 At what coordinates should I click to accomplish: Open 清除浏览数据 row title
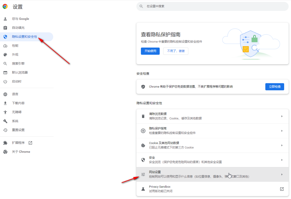tap(158, 114)
